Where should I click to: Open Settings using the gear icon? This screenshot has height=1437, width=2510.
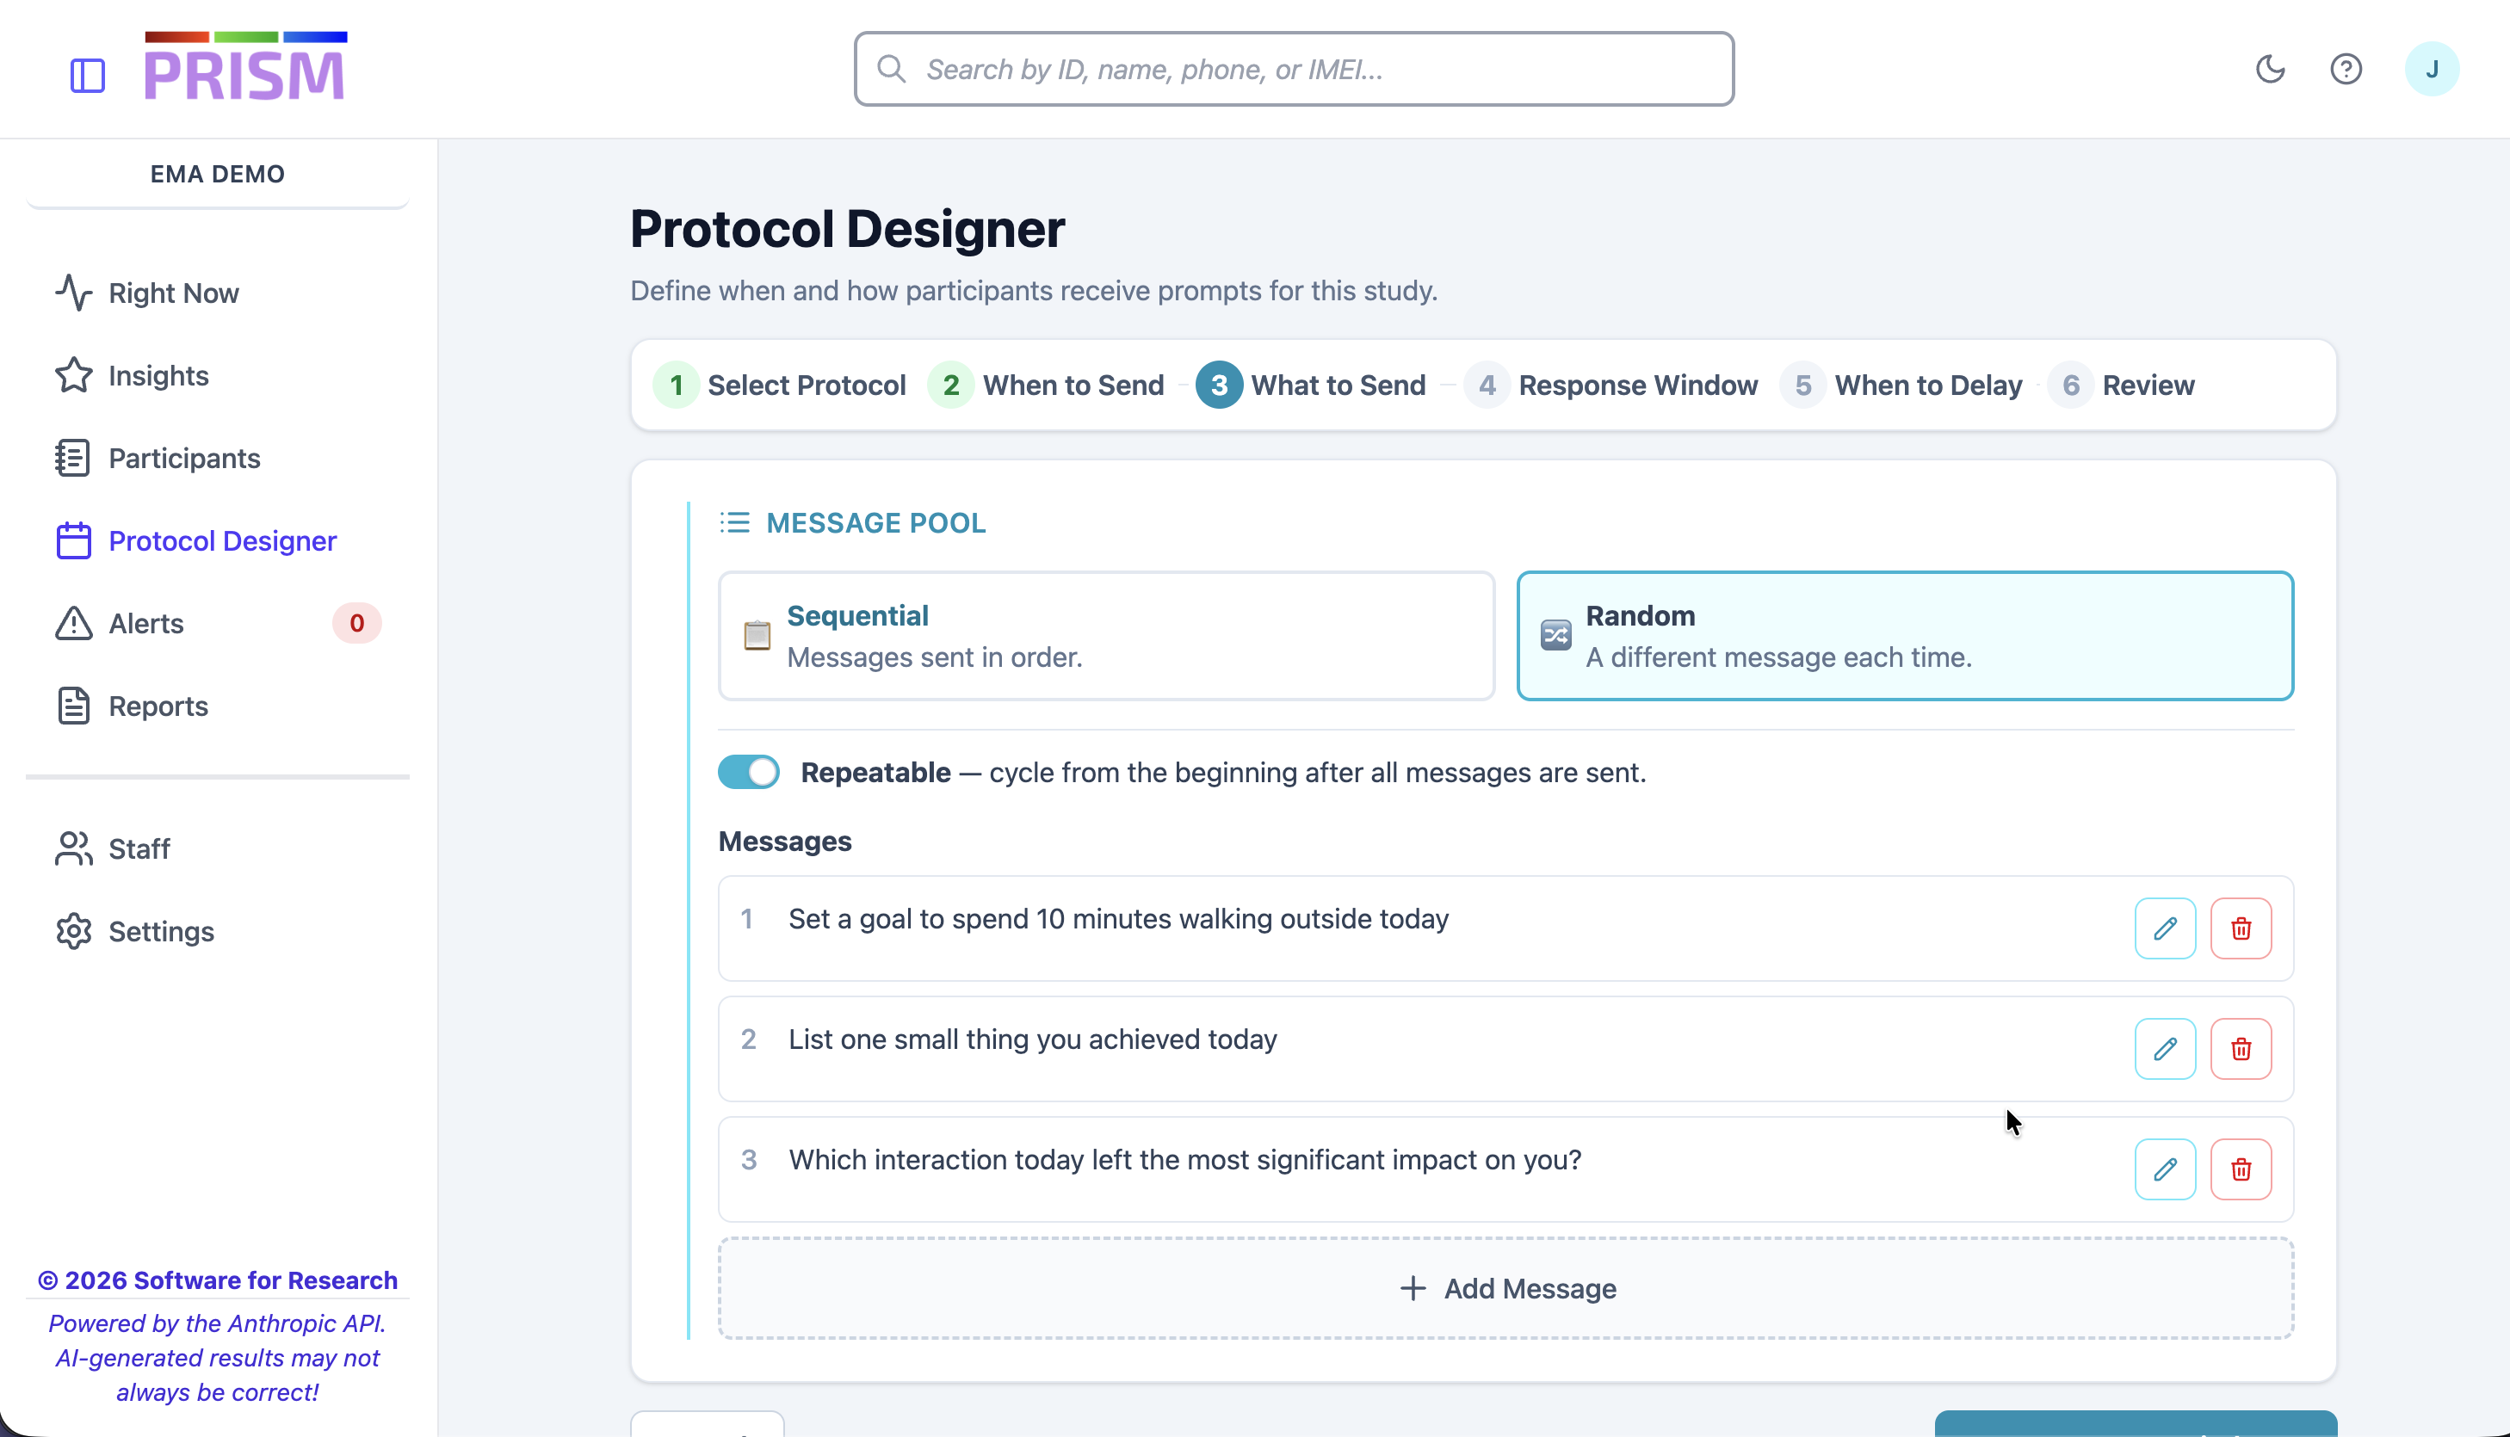coord(73,931)
